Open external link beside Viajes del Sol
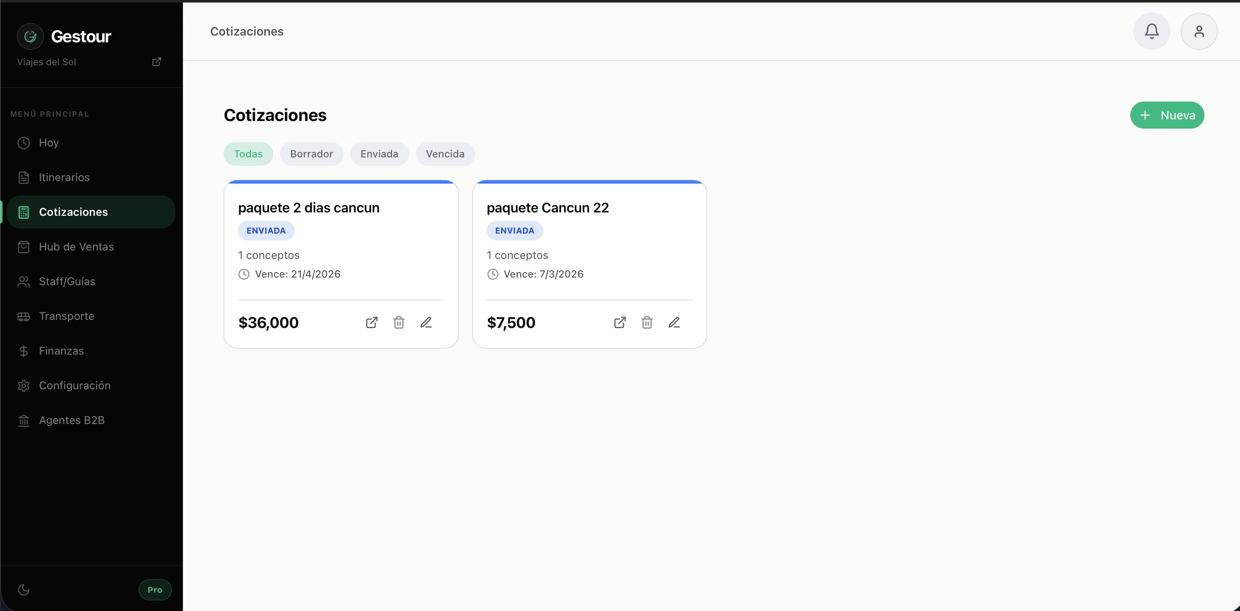Viewport: 1240px width, 611px height. tap(156, 62)
